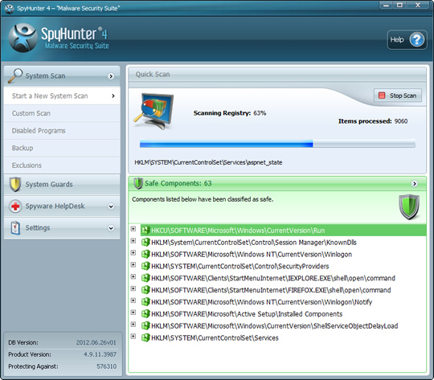Click the System Scan magnifier icon

15,76
